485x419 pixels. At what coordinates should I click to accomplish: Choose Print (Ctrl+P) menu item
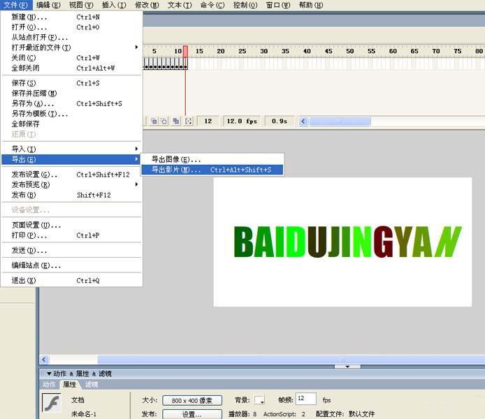71,235
